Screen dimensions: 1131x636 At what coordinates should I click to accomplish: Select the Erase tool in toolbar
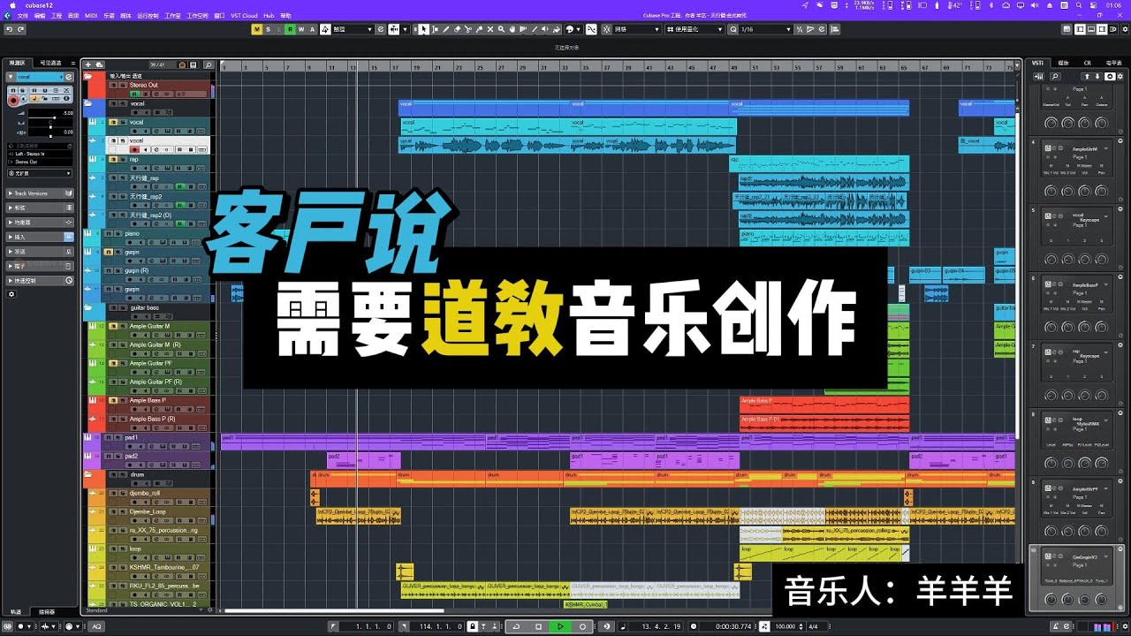(457, 29)
